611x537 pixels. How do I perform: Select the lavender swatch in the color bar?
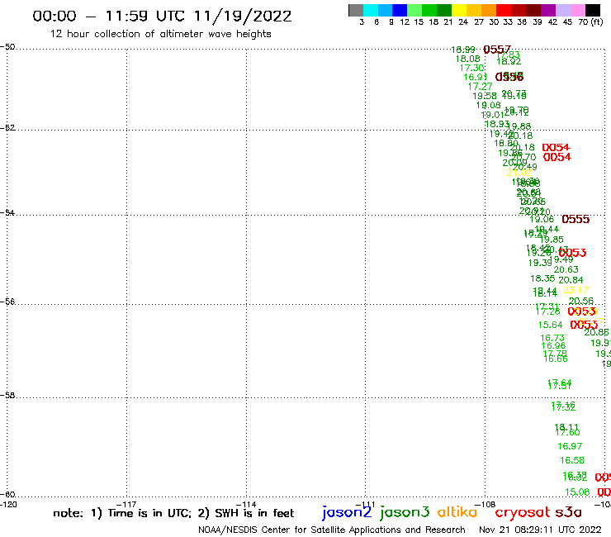tap(562, 10)
